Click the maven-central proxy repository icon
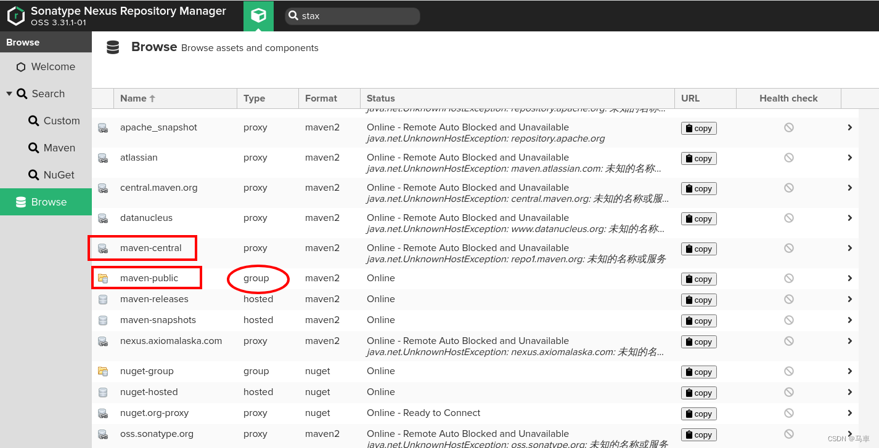 (102, 248)
